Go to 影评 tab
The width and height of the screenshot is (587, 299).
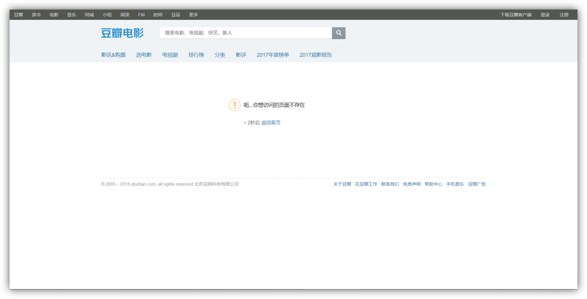(241, 55)
